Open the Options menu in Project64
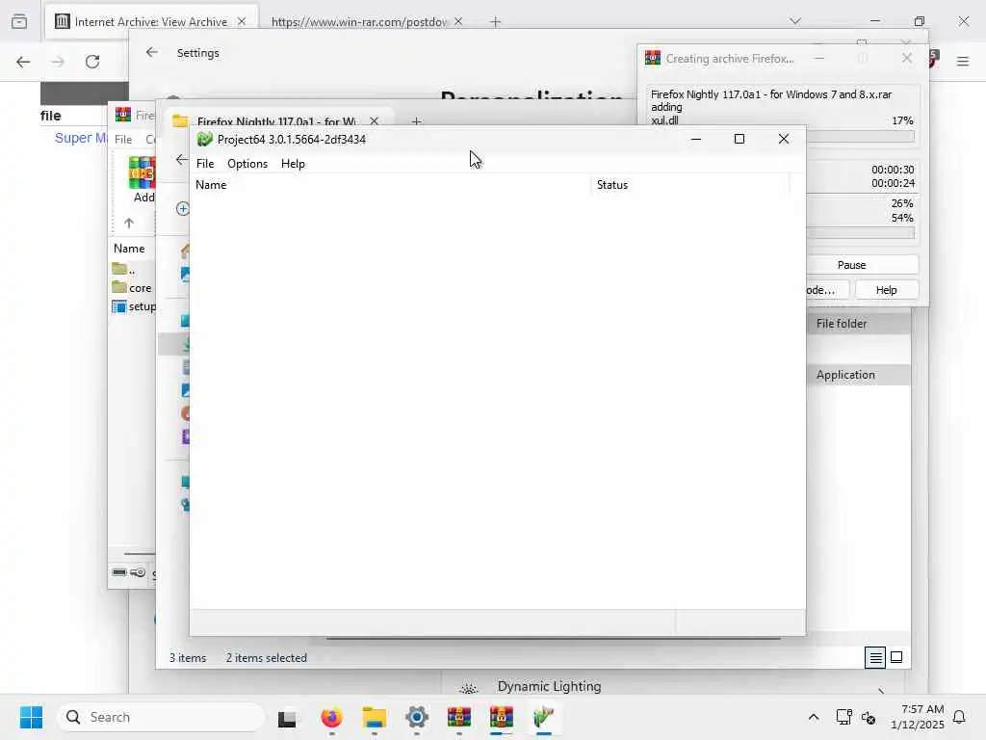986x740 pixels. pos(247,164)
